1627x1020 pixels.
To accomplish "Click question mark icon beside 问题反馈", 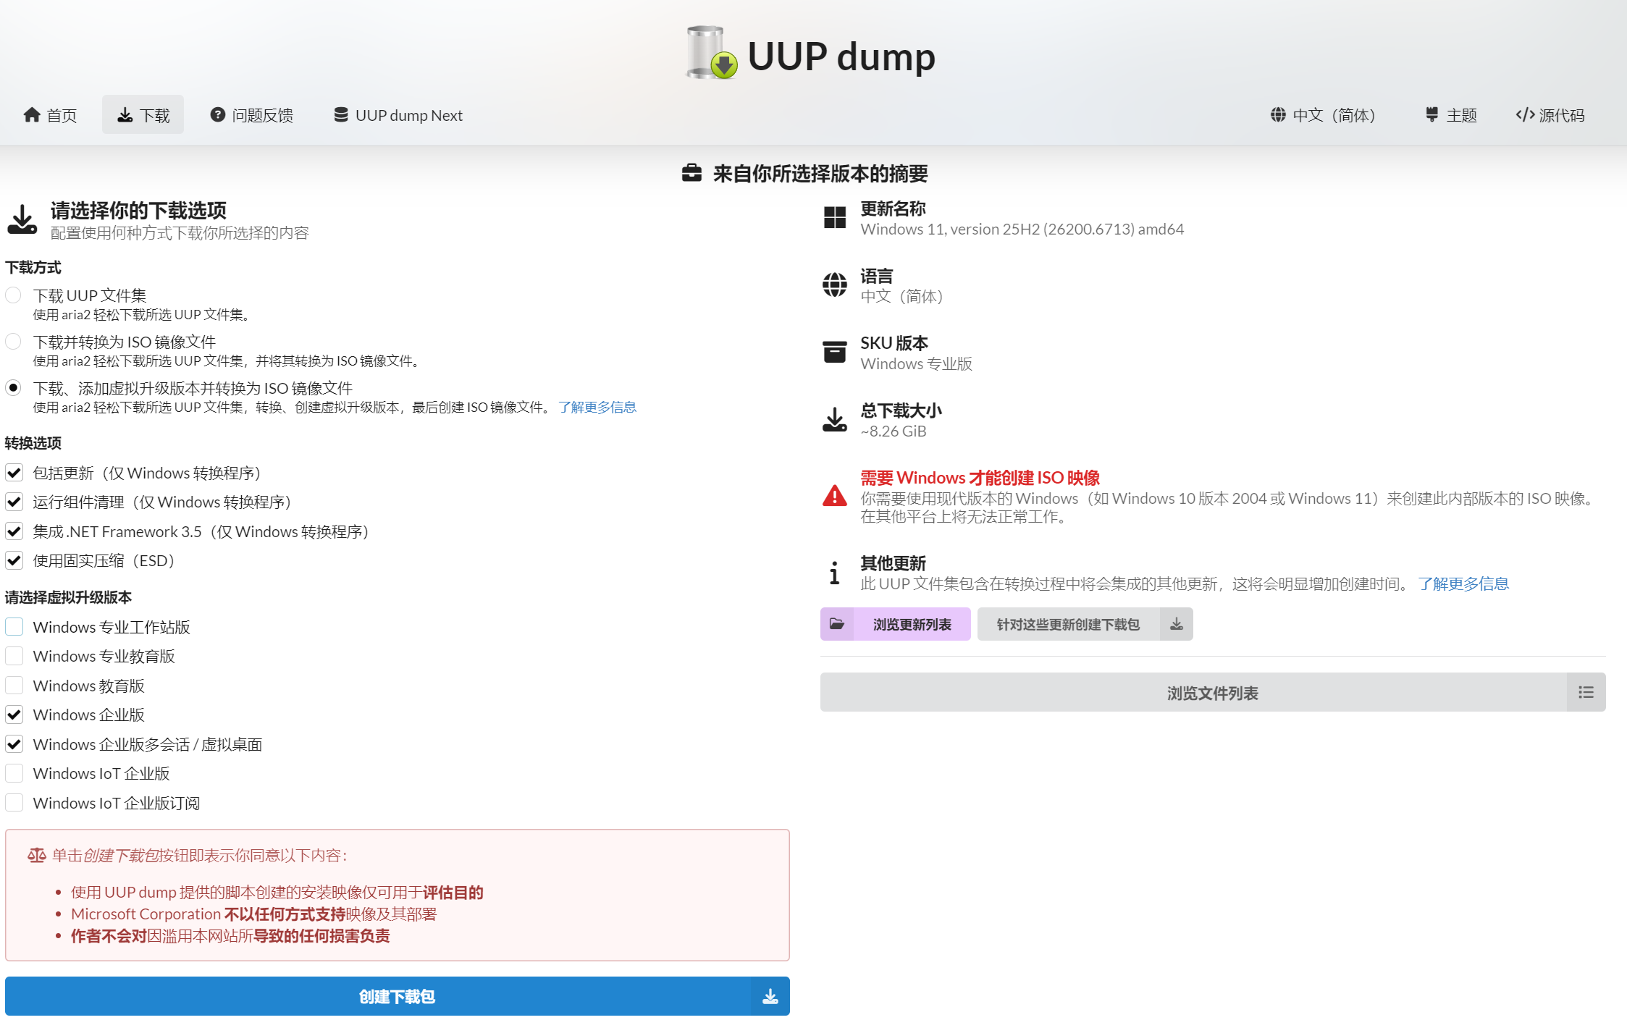I will pyautogui.click(x=217, y=114).
